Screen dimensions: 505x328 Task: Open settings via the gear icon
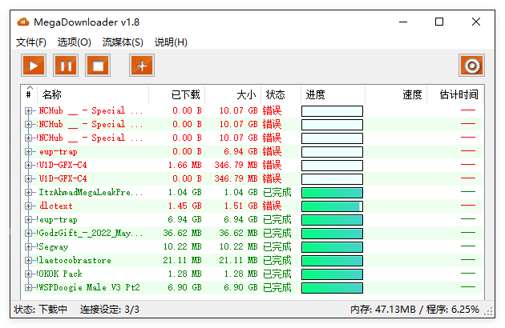(471, 66)
